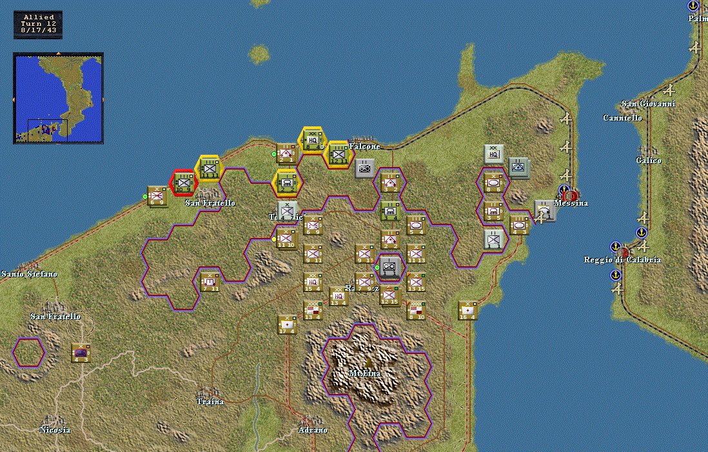Select the 7-9 infantry brigade
The height and width of the screenshot is (452, 708).
364,282
